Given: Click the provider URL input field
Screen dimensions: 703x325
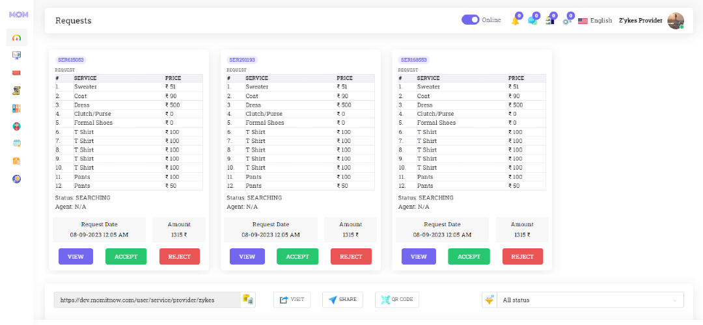Looking at the screenshot, I should (148, 300).
